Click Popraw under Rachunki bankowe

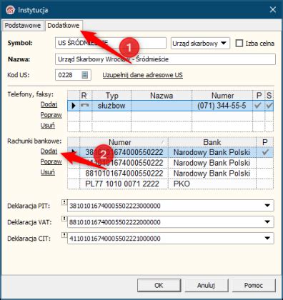51,161
